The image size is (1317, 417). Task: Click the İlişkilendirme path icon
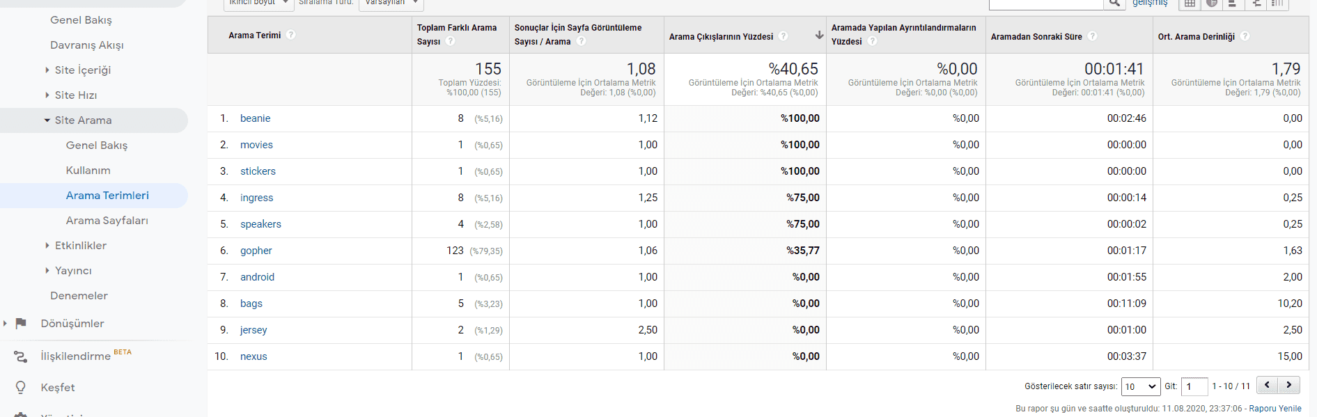click(x=21, y=356)
